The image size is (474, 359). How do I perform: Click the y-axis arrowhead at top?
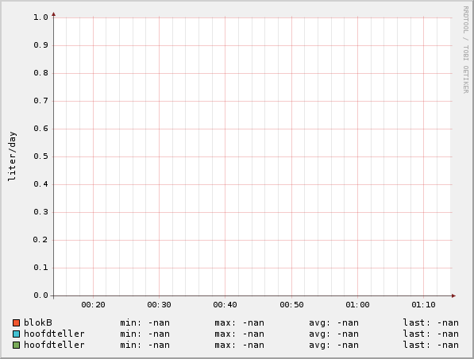53,14
